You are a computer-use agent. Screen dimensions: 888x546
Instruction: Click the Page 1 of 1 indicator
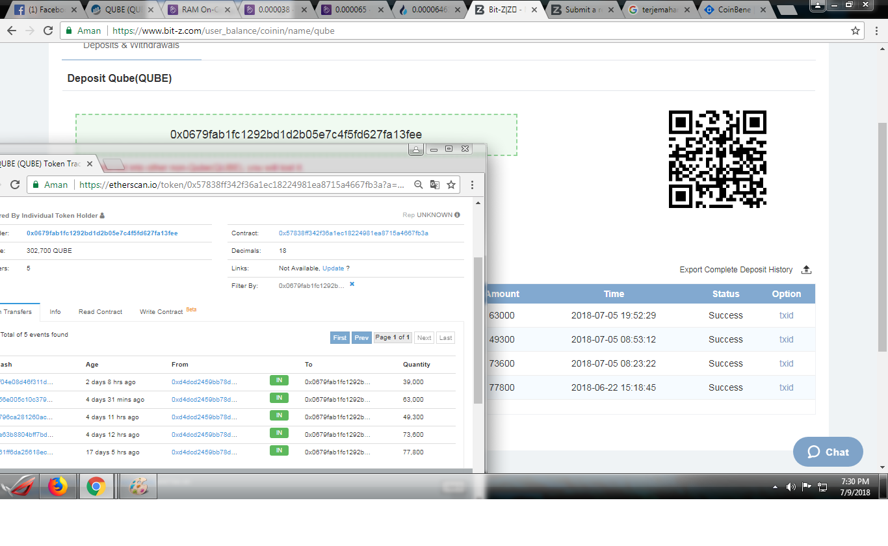click(x=392, y=337)
